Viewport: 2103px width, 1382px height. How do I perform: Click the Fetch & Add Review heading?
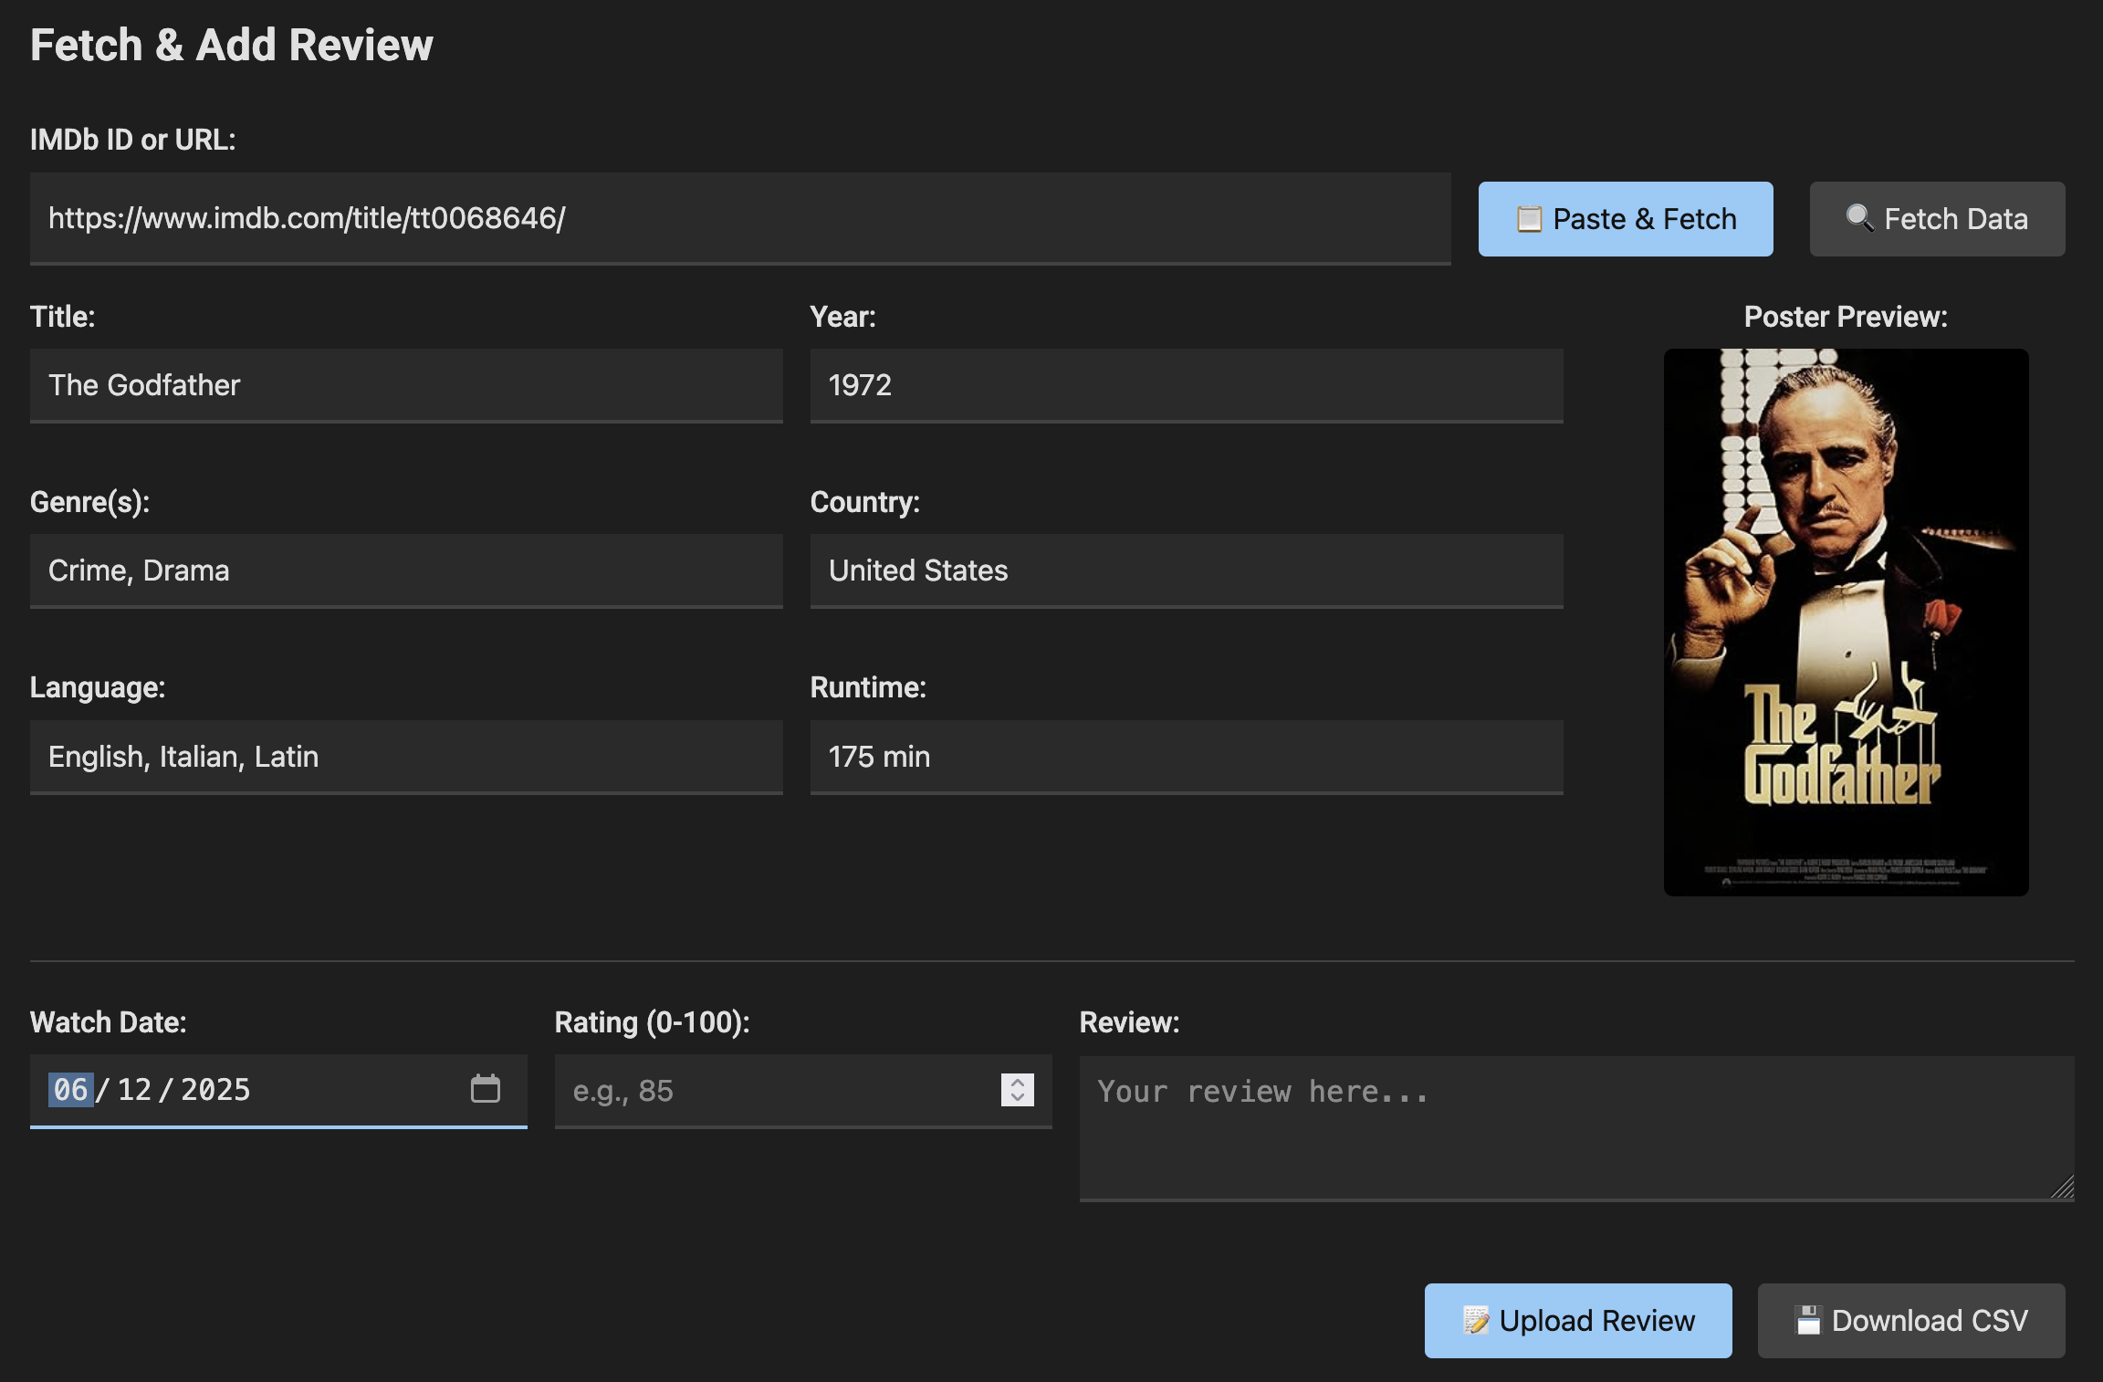point(232,45)
